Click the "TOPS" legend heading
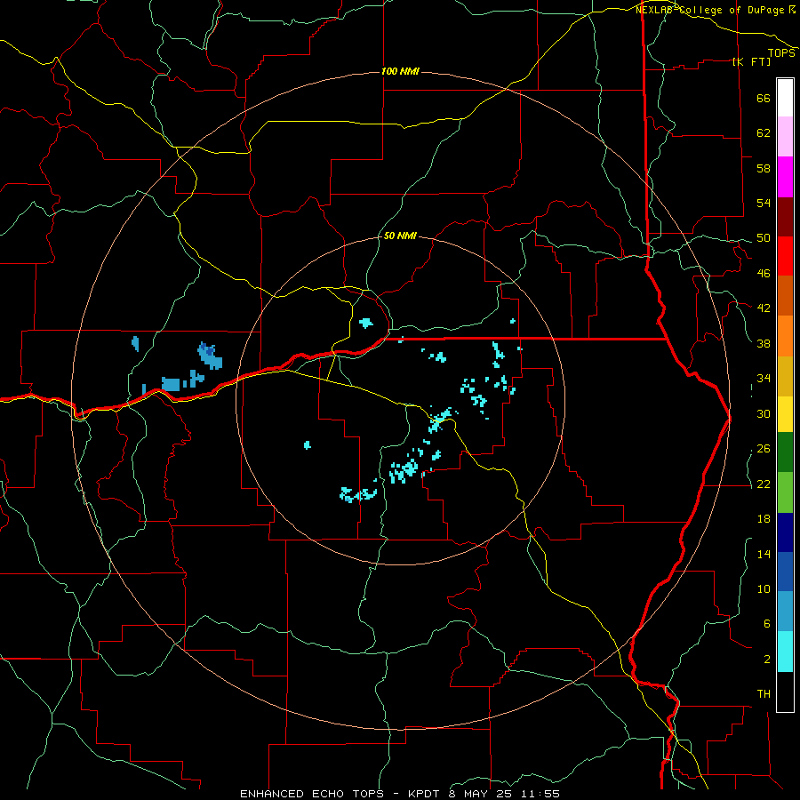 (781, 53)
